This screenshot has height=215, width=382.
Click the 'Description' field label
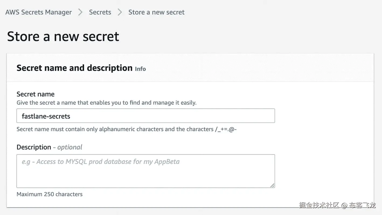34,147
